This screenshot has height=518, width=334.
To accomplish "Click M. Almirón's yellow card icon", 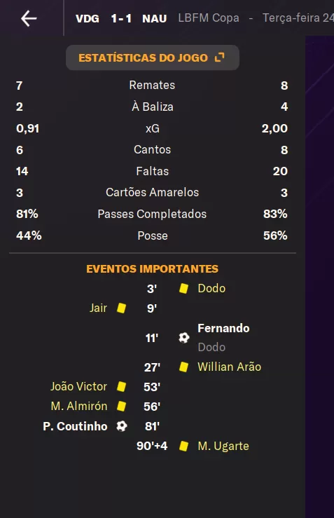I will (121, 406).
